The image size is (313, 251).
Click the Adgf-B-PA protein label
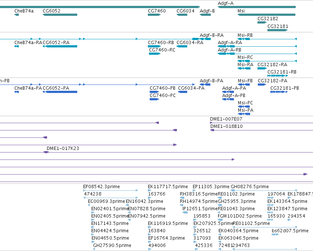pos(211,81)
